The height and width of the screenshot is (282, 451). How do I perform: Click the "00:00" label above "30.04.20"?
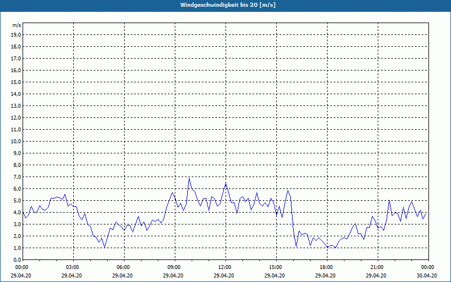(428, 267)
